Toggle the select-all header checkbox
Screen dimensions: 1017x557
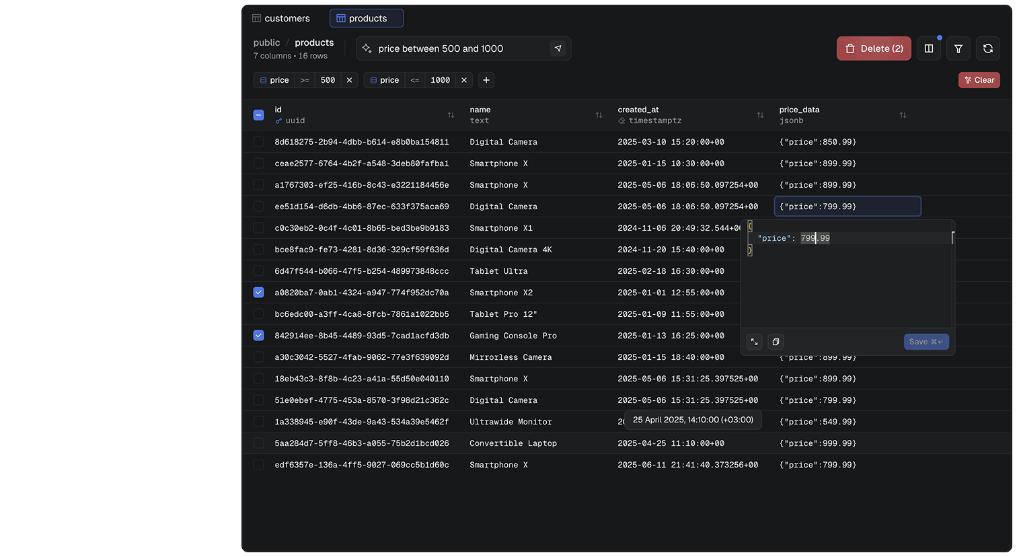258,115
